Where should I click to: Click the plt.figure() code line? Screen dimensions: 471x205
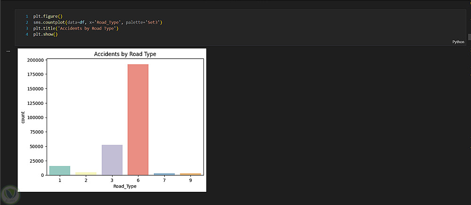click(45, 16)
